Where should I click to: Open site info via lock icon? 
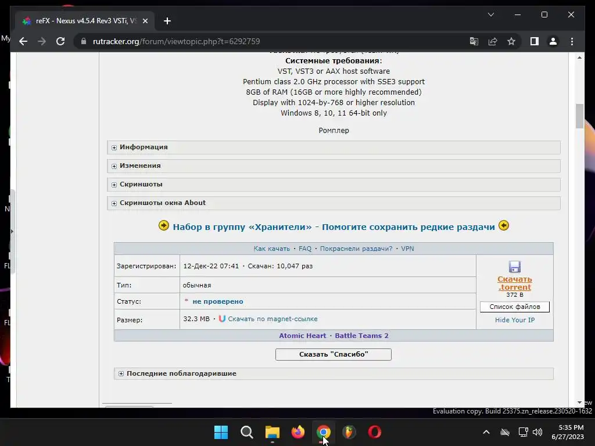tap(84, 41)
